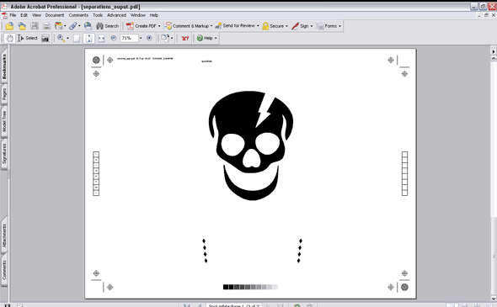Image resolution: width=497 pixels, height=307 pixels.
Task: Open the Pages side panel tab
Action: click(x=4, y=94)
